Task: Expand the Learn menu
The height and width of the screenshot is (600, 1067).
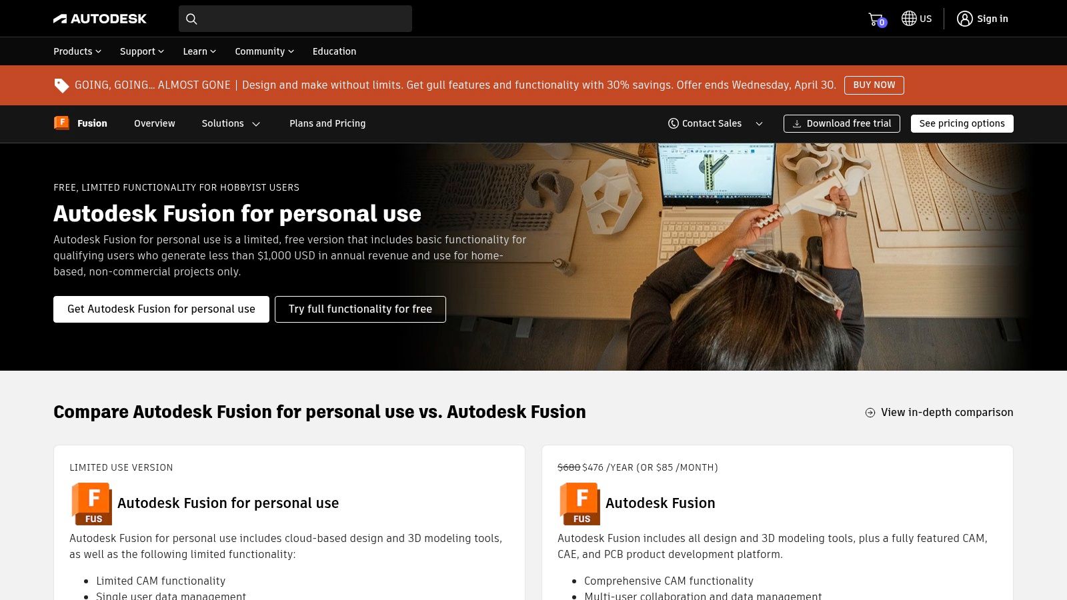Action: [199, 51]
